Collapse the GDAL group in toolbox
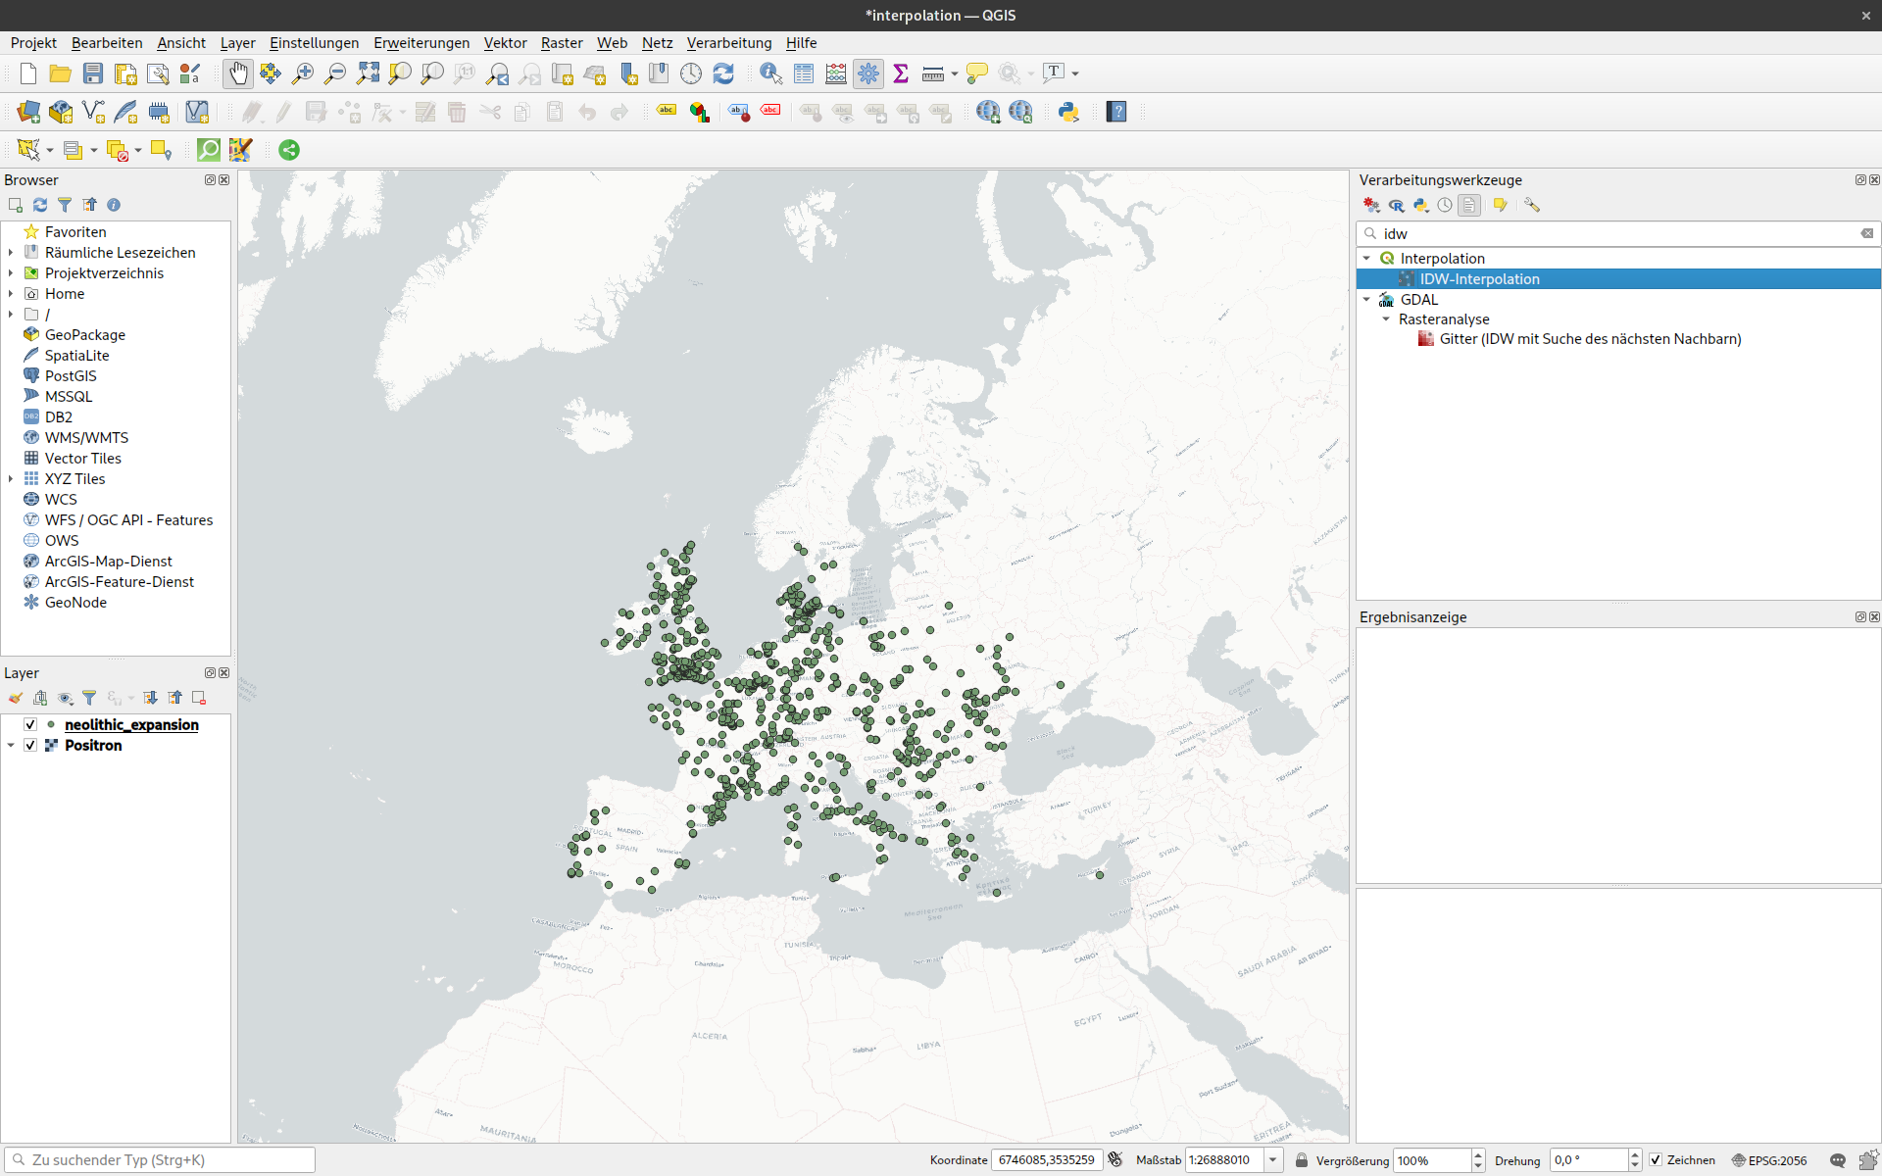The width and height of the screenshot is (1882, 1176). 1366,300
